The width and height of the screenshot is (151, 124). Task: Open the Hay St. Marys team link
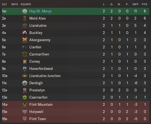(40, 11)
